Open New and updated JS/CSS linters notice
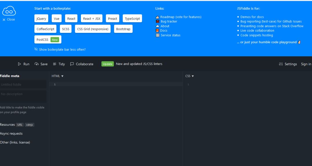 pos(139,64)
